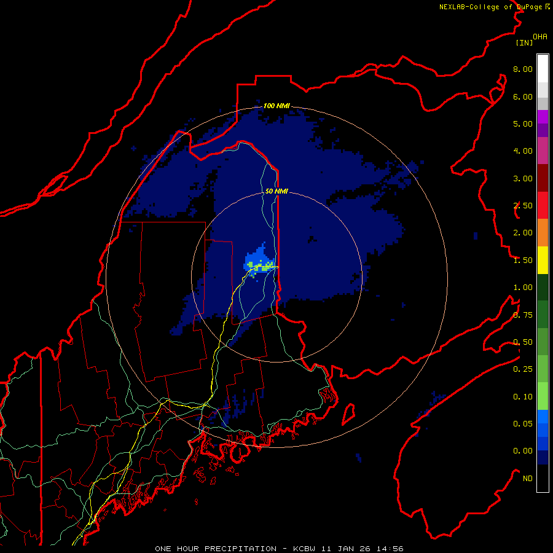Viewport: 553px width, 553px height.
Task: Select the black ND swatch at legend bottom
Action: coord(543,478)
